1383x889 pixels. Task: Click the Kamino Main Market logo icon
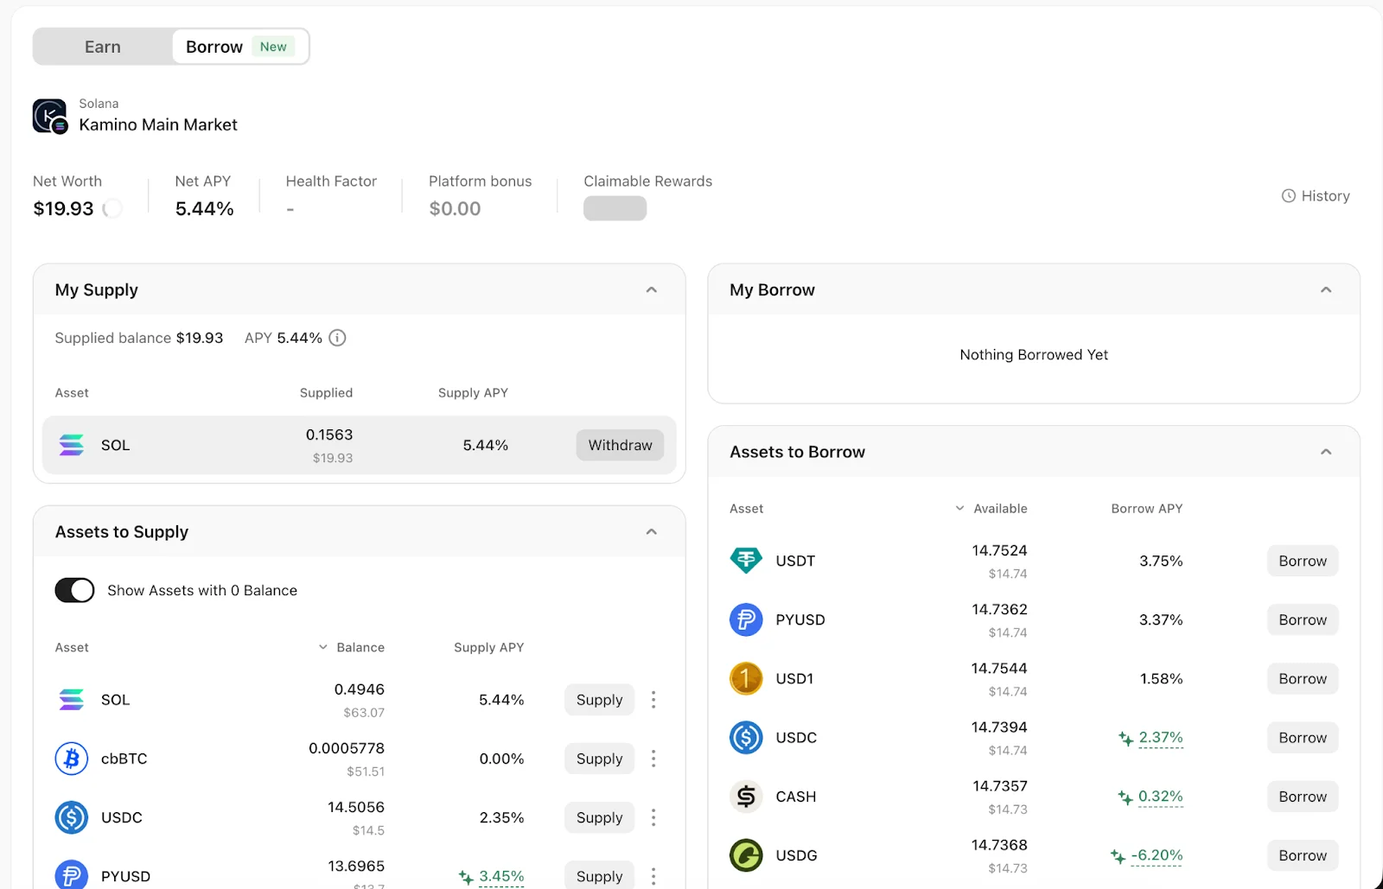(x=49, y=116)
